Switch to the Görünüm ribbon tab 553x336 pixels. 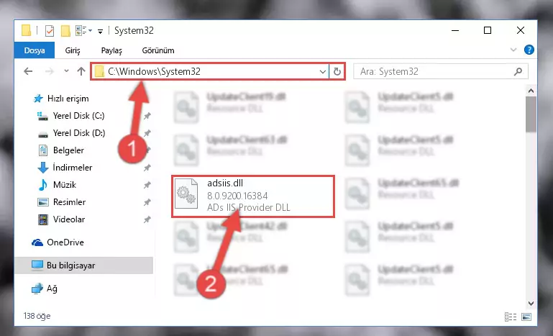[158, 50]
